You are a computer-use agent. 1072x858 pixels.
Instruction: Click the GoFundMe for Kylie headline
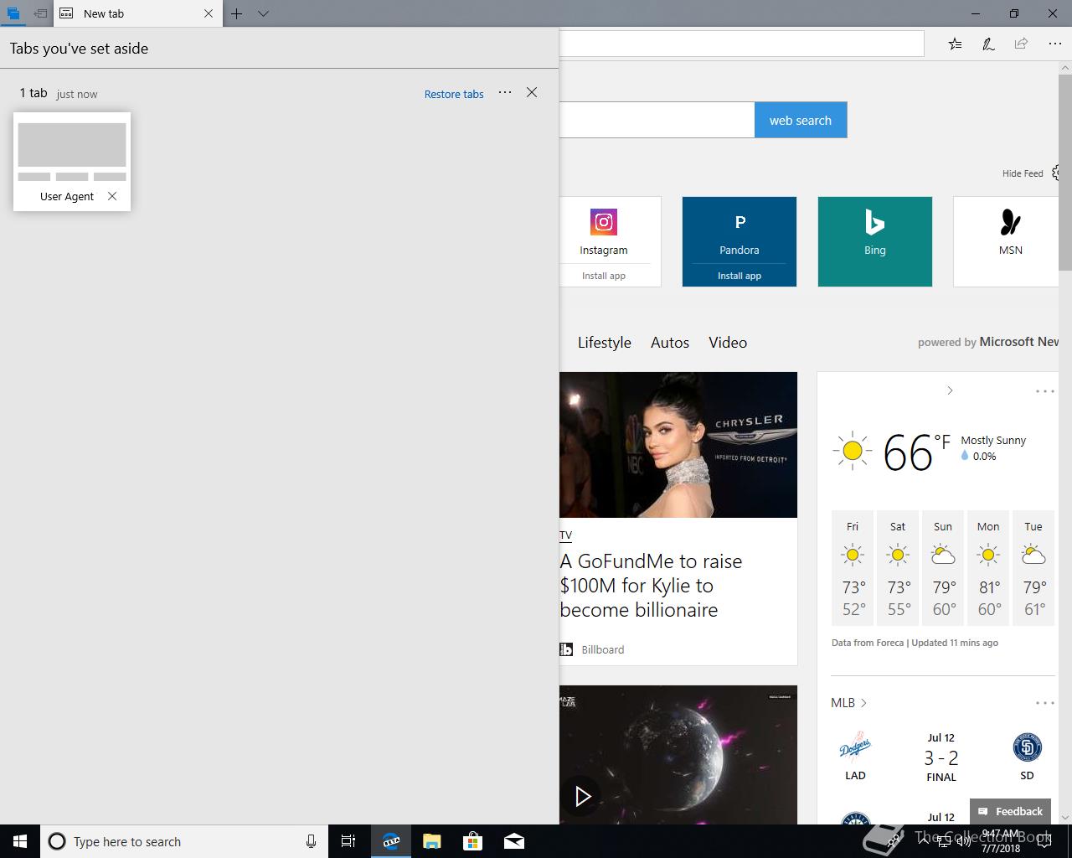coord(652,586)
